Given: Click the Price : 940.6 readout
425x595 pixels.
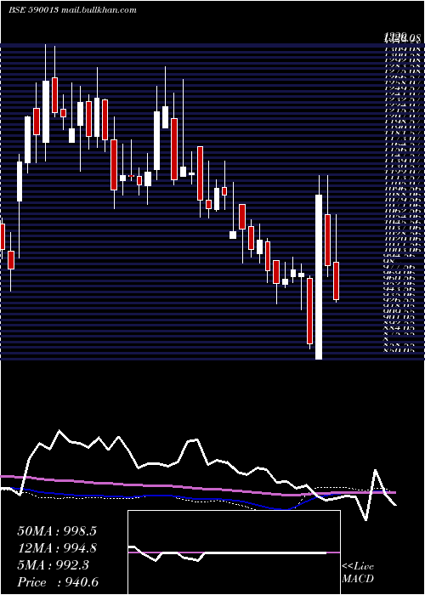Looking at the screenshot, I should 58,582.
